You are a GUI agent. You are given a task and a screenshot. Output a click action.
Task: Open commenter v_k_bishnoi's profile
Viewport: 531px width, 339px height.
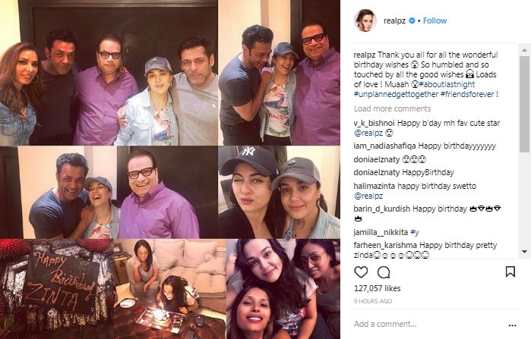tap(374, 123)
